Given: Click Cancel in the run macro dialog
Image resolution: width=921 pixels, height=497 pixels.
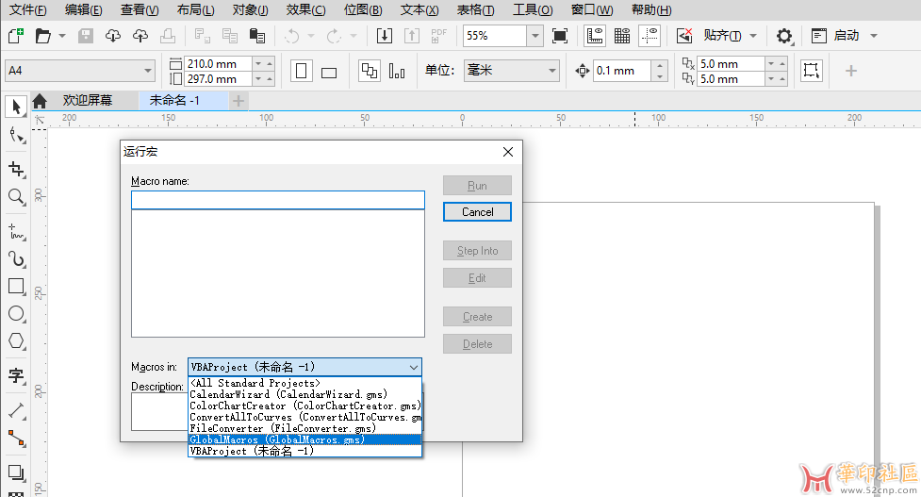Looking at the screenshot, I should [x=478, y=212].
